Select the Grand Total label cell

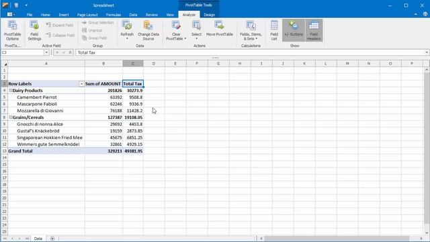tap(46, 151)
